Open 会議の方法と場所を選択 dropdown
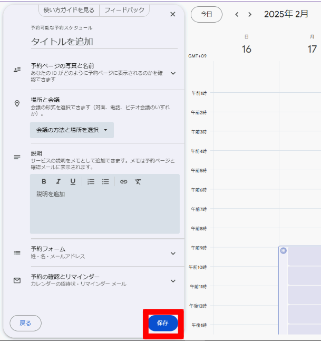The height and width of the screenshot is (341, 321). click(72, 130)
